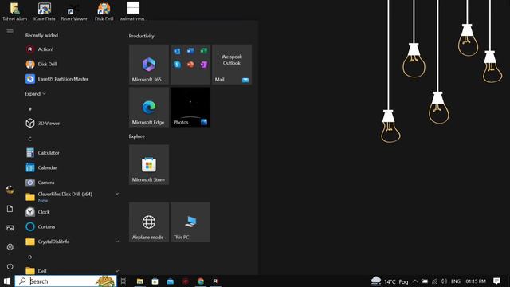Open the Office apps tile folder

coord(190,65)
